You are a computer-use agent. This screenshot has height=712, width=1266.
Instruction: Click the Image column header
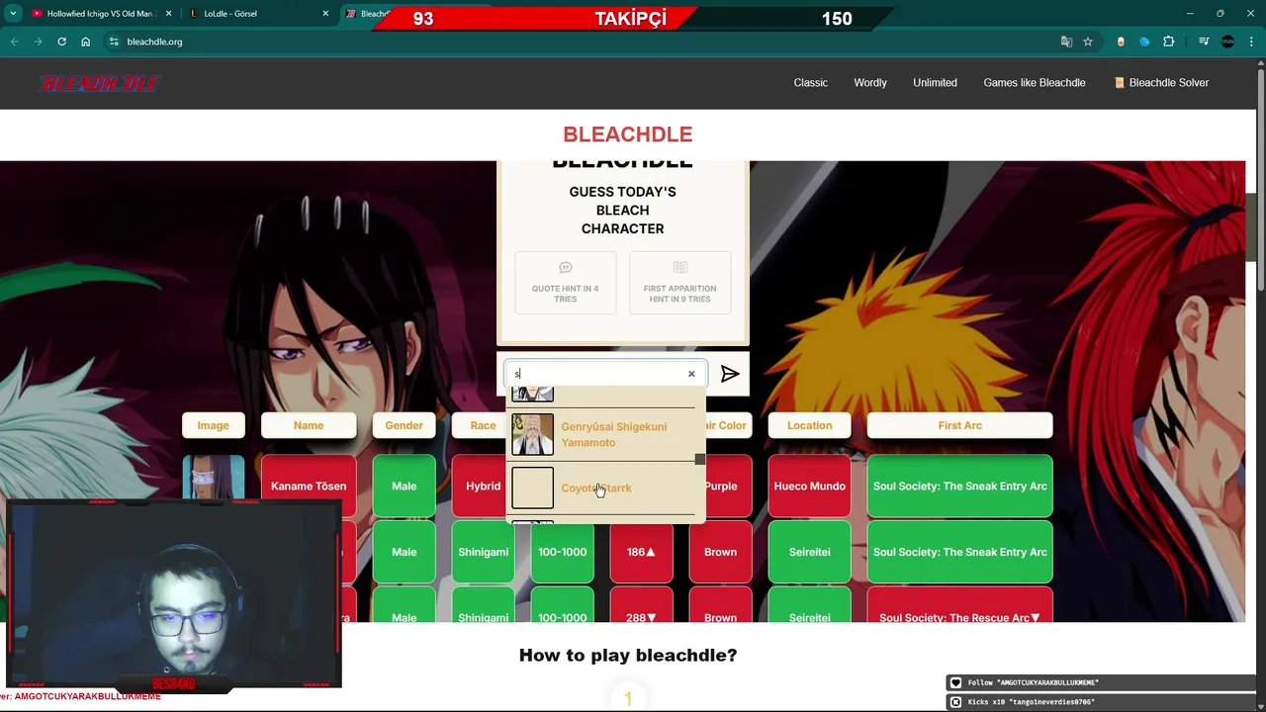[213, 425]
